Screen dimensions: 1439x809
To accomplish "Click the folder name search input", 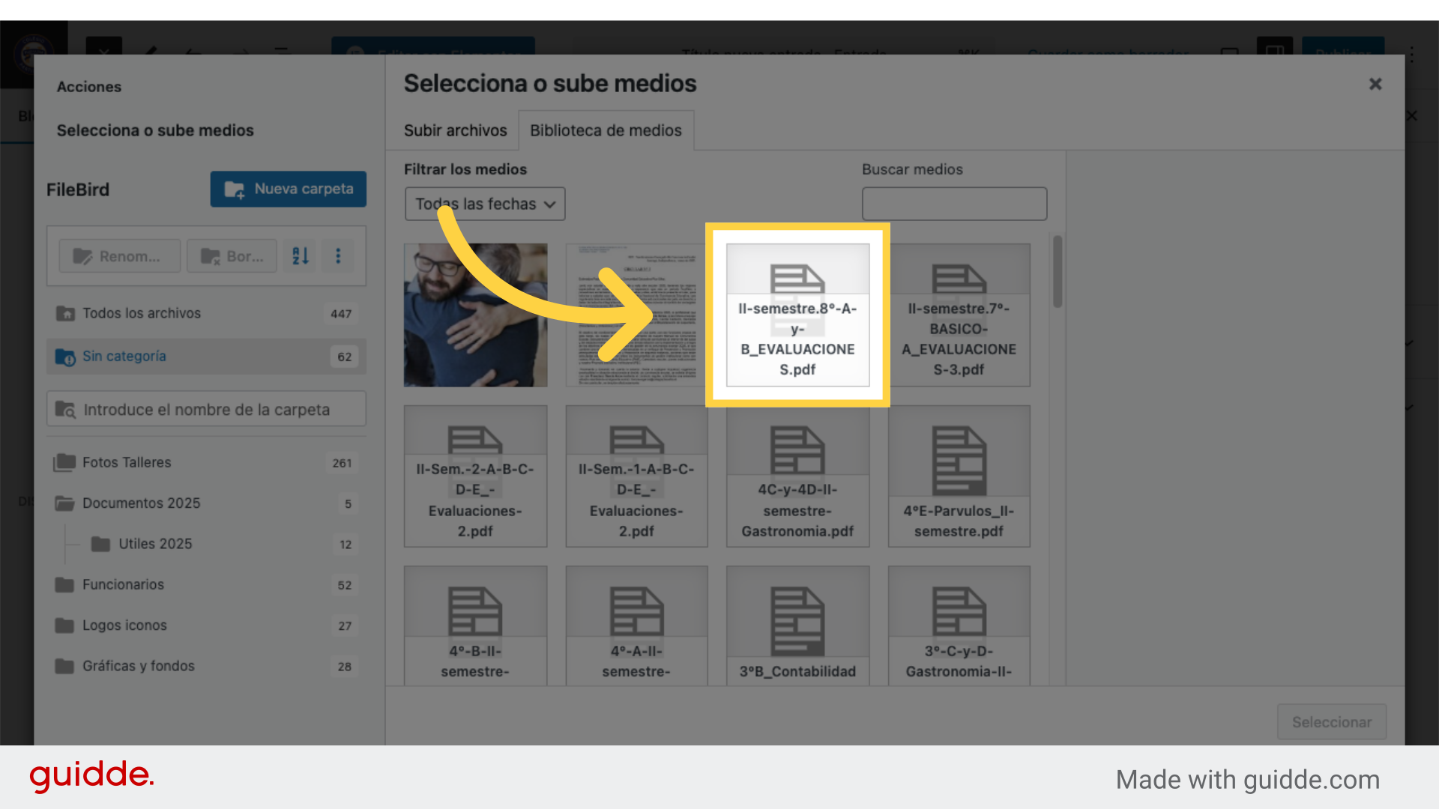I will 207,410.
